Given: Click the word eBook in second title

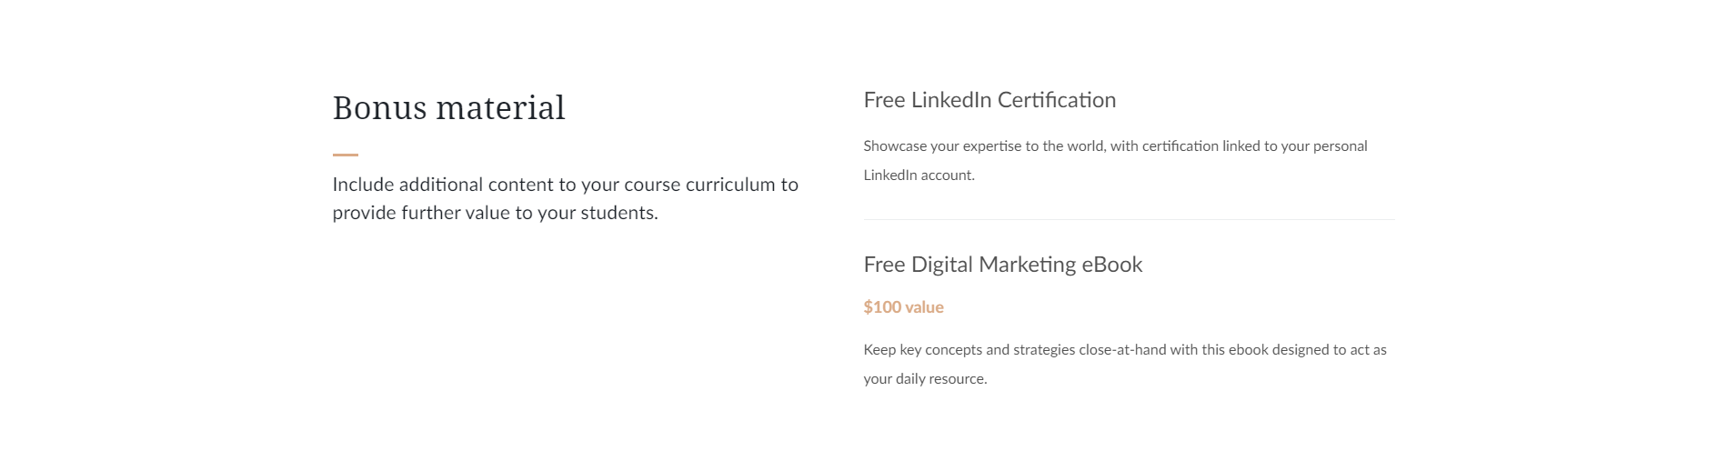Looking at the screenshot, I should point(1112,265).
